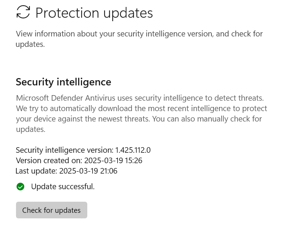Select the refresh symbol above the description text
Screen dimensions: 290x226
click(x=23, y=12)
